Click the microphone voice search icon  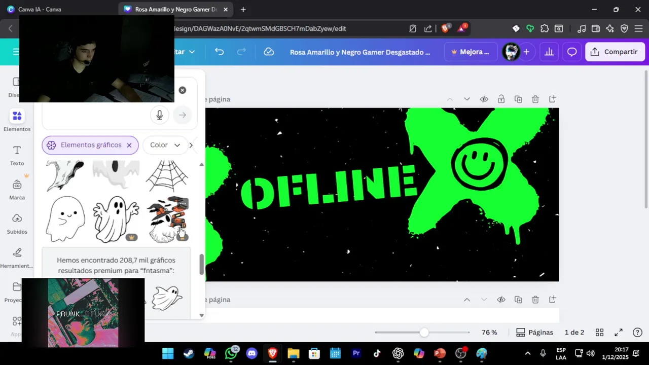[159, 115]
